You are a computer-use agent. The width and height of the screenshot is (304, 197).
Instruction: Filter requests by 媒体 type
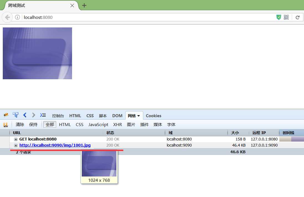click(x=158, y=124)
